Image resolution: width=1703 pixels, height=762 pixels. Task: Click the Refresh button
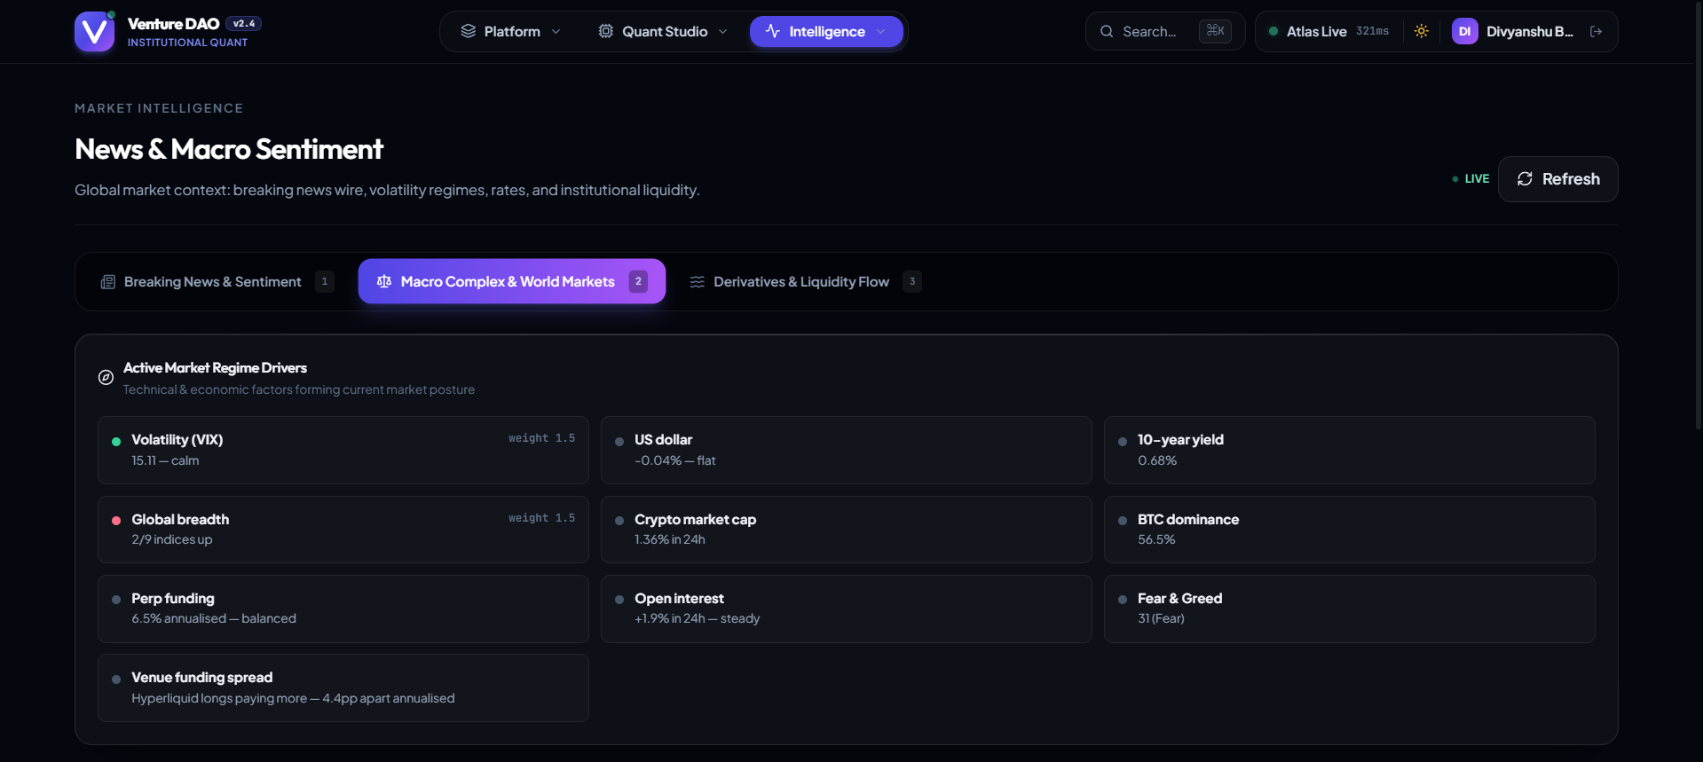coord(1557,179)
